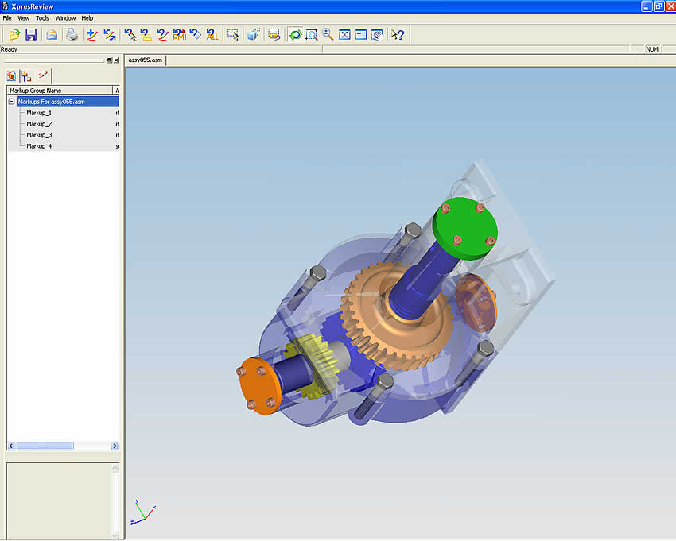676x541 pixels.
Task: Open the markup pencil panel tab
Action: pos(43,75)
